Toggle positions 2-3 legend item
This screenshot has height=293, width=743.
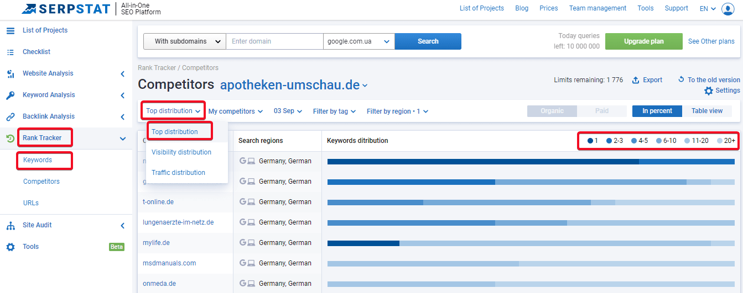tap(615, 141)
